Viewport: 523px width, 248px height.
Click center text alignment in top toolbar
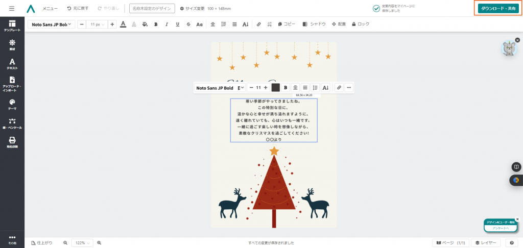point(213,24)
